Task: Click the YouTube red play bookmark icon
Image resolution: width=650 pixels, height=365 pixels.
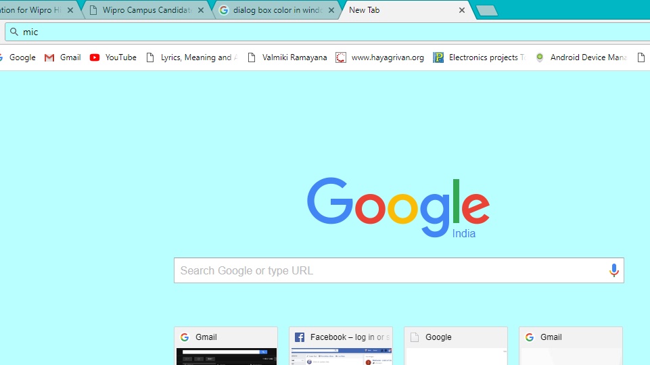Action: point(95,57)
